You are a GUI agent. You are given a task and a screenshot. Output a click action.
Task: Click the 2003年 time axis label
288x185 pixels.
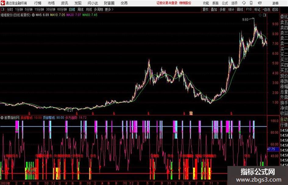(5, 183)
